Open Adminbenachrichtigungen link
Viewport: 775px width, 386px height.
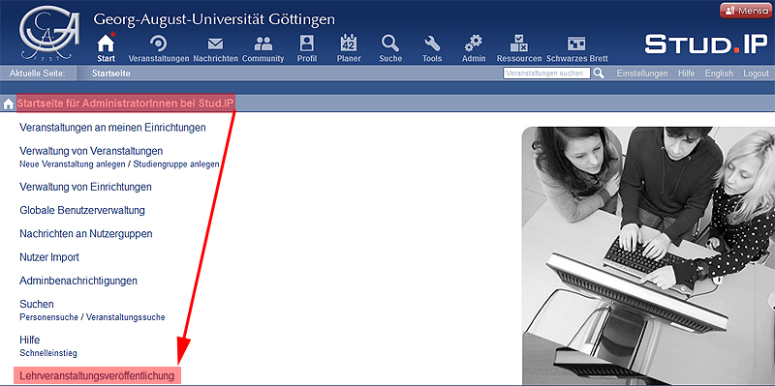(78, 281)
